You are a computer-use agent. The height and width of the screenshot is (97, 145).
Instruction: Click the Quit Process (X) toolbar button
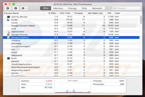[x=8, y=8]
